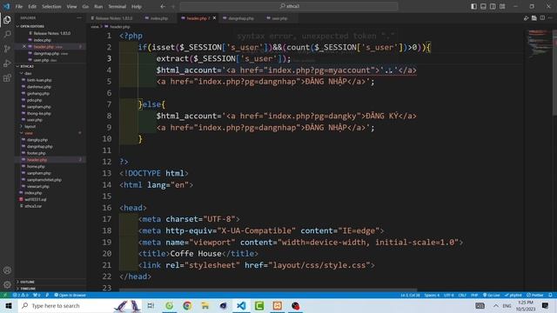Open the Terminal menu
557x313 pixels.
tap(117, 6)
